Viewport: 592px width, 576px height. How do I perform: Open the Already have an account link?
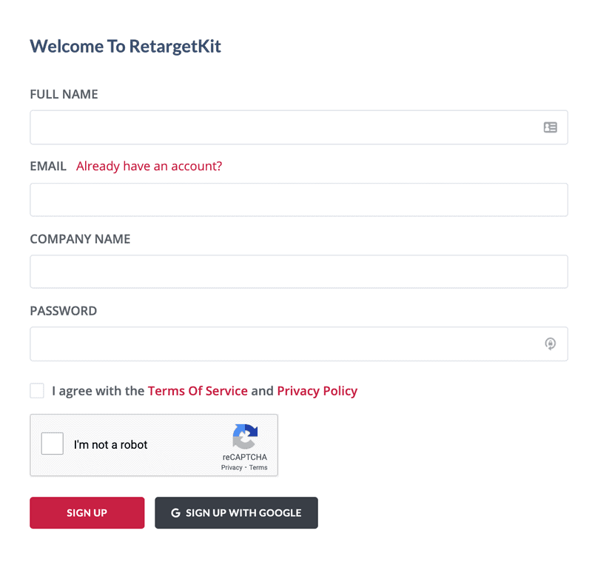(x=149, y=166)
